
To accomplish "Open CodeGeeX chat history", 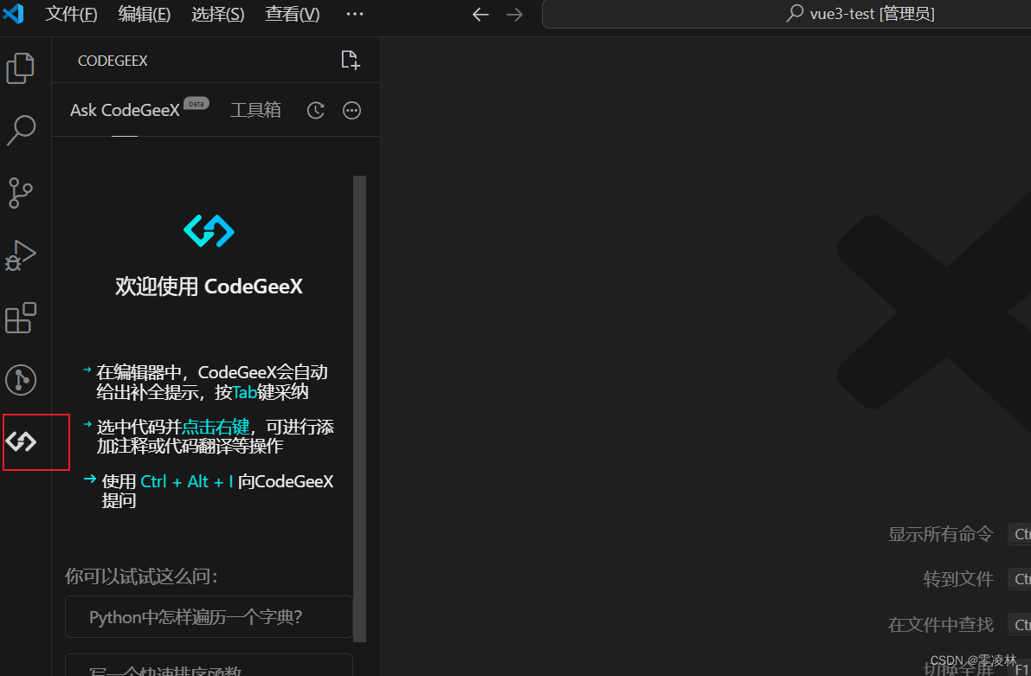I will coord(316,111).
